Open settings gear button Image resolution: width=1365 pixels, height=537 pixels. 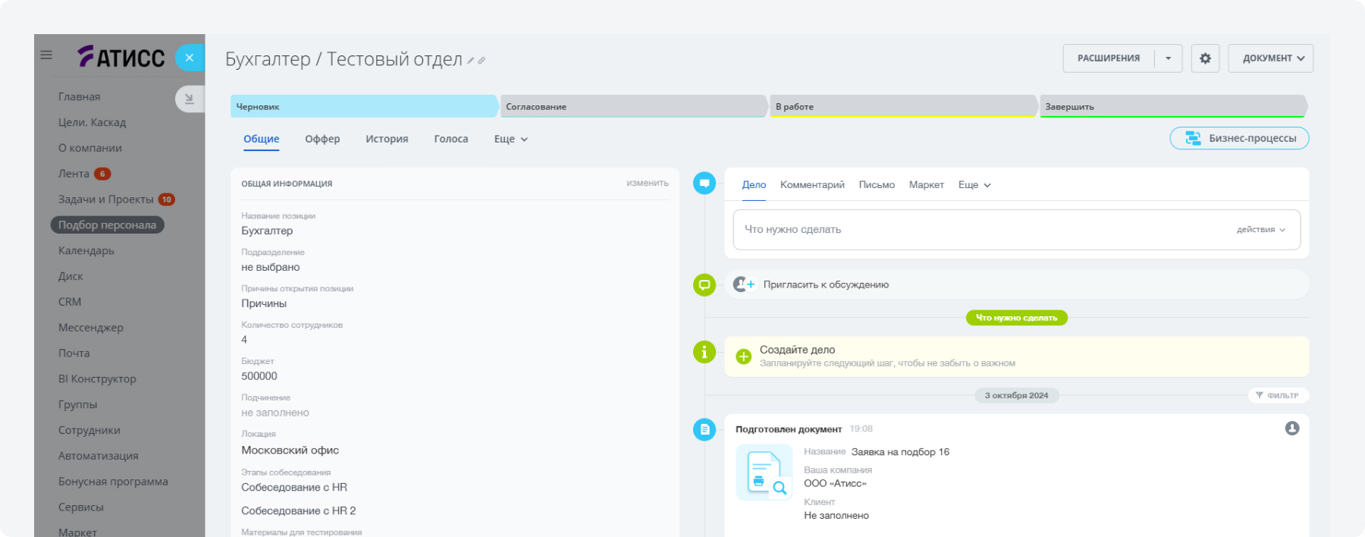[x=1205, y=58]
